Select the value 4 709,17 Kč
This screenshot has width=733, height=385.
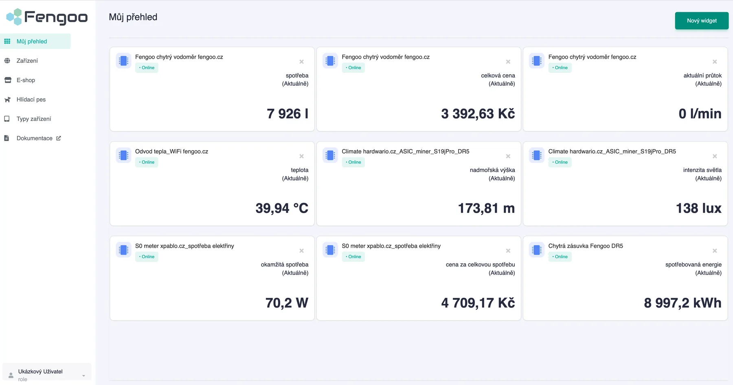[x=478, y=303]
